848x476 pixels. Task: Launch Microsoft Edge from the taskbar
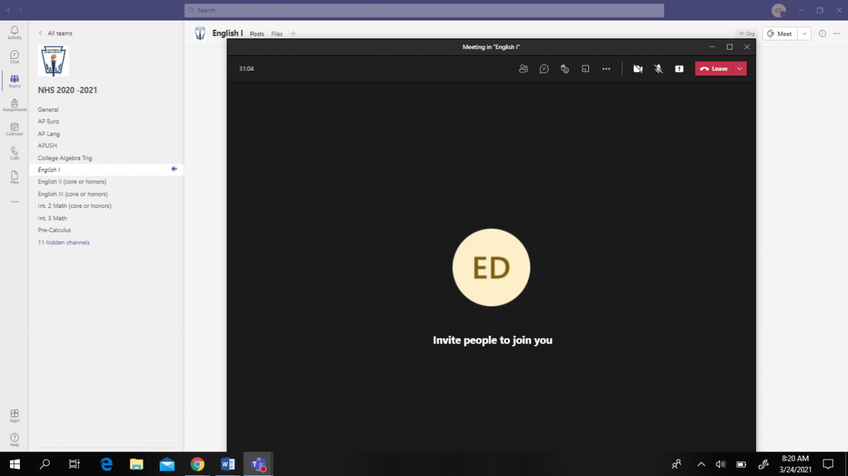point(106,464)
